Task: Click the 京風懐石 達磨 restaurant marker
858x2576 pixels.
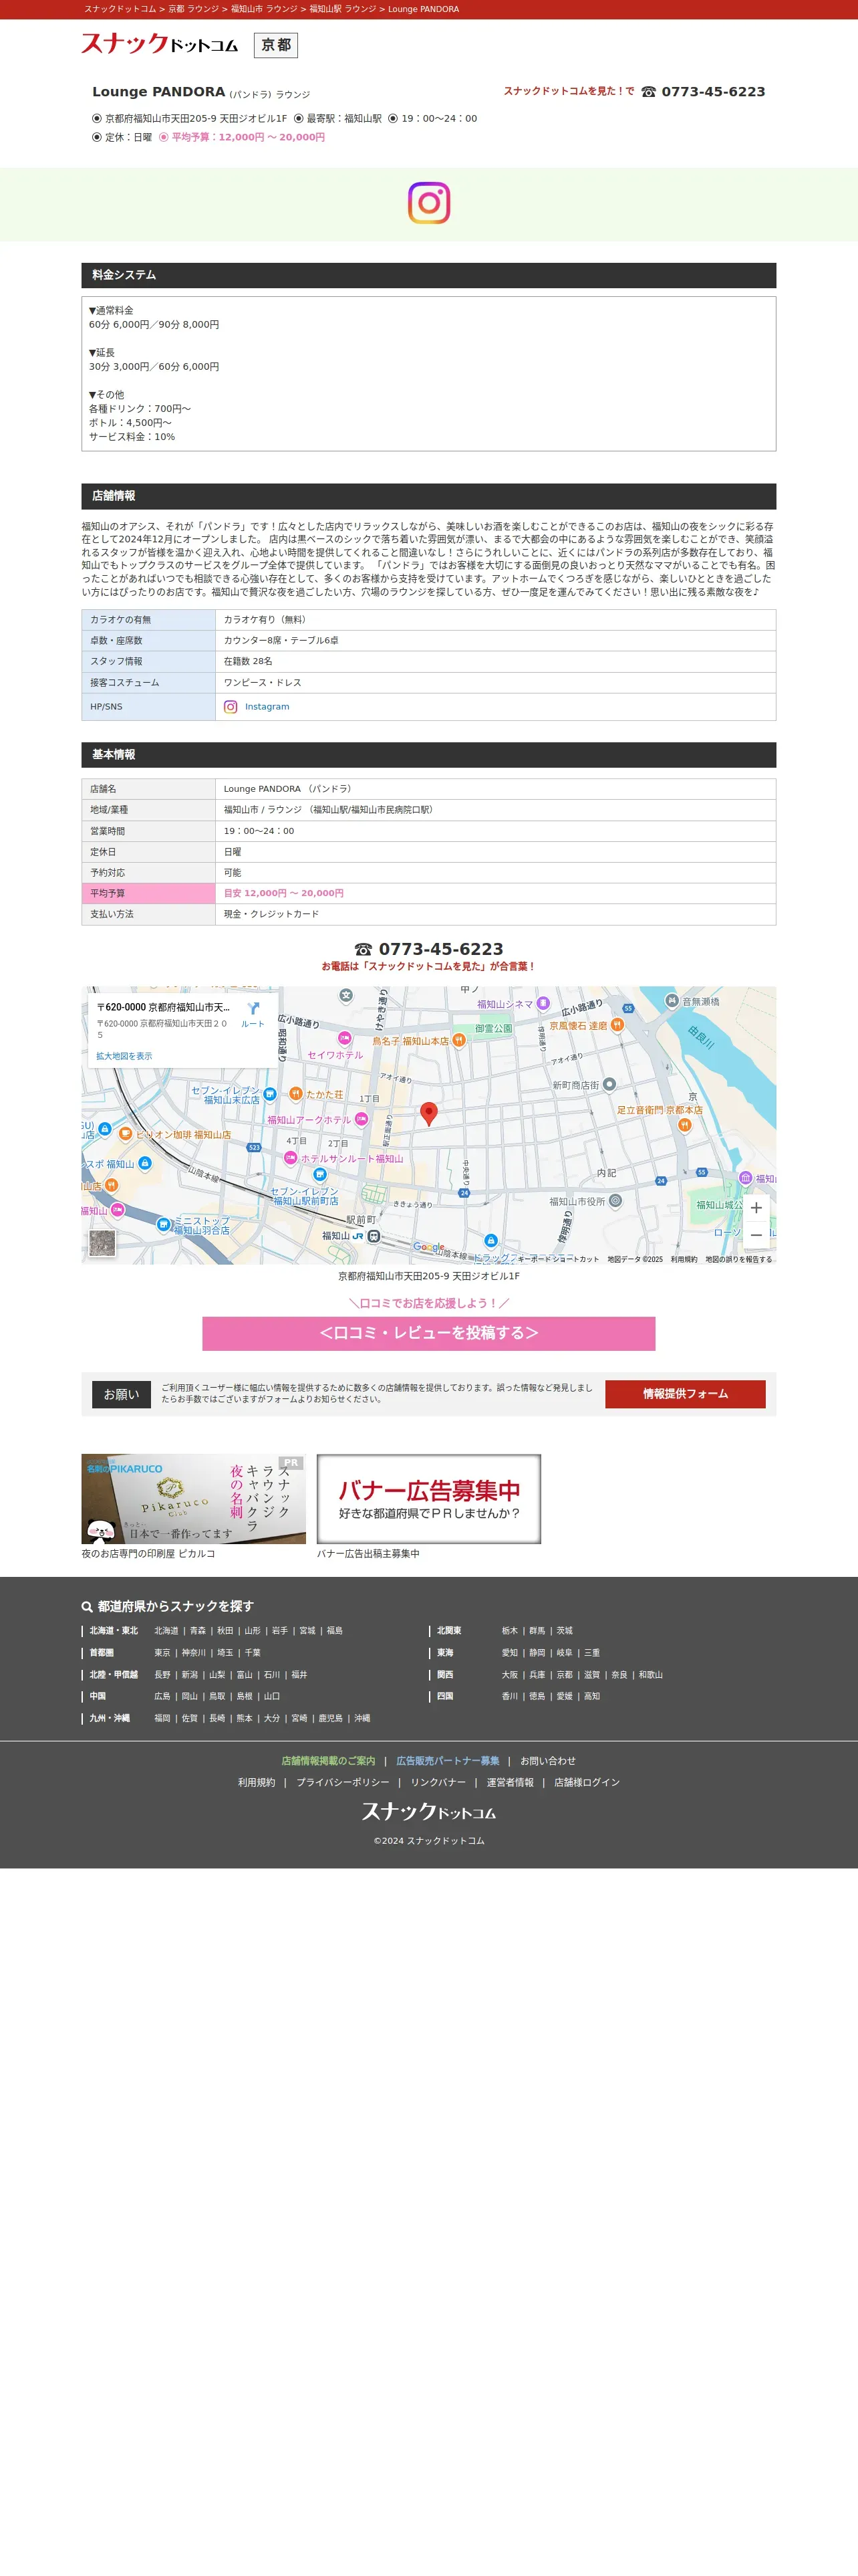Action: coord(617,1025)
